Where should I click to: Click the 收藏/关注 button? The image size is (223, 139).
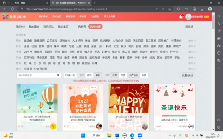click(187, 75)
